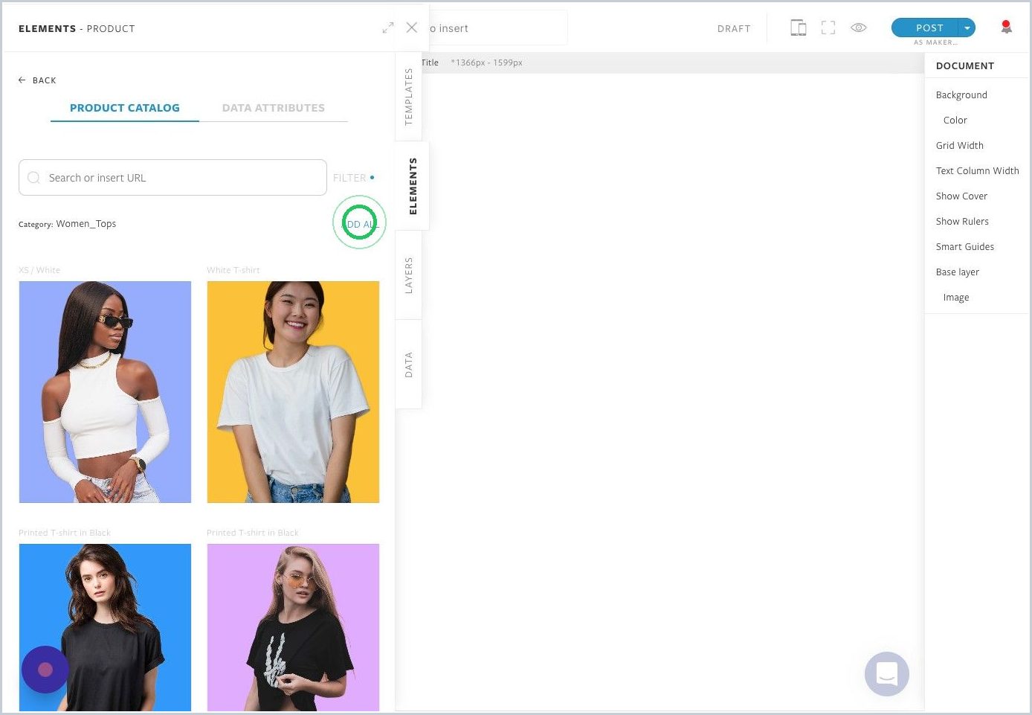Open the Data Attributes tab
The image size is (1032, 715).
tap(274, 108)
